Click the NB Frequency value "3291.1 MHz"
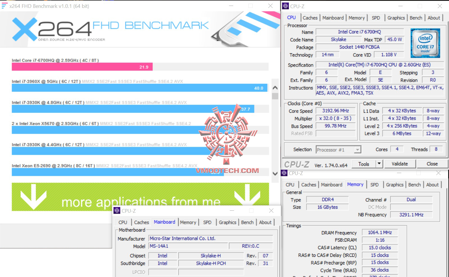Screen dimensions: 449x277 [x=411, y=215]
